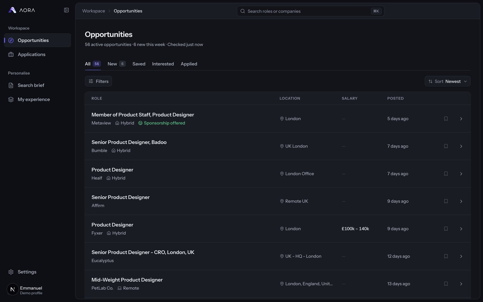This screenshot has width=483, height=302.
Task: Expand the Fyxer role chevron
Action: point(461,229)
